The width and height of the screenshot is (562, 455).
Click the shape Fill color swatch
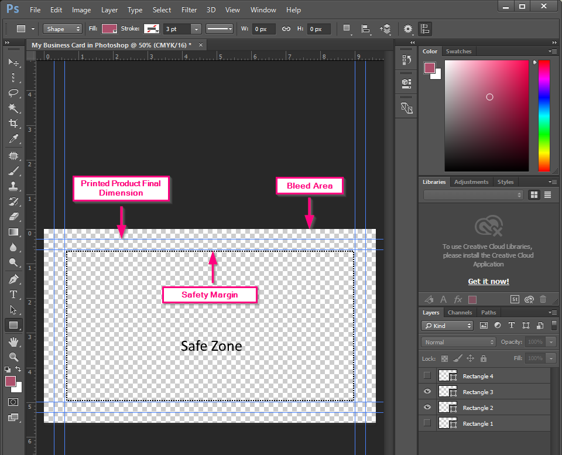click(108, 28)
